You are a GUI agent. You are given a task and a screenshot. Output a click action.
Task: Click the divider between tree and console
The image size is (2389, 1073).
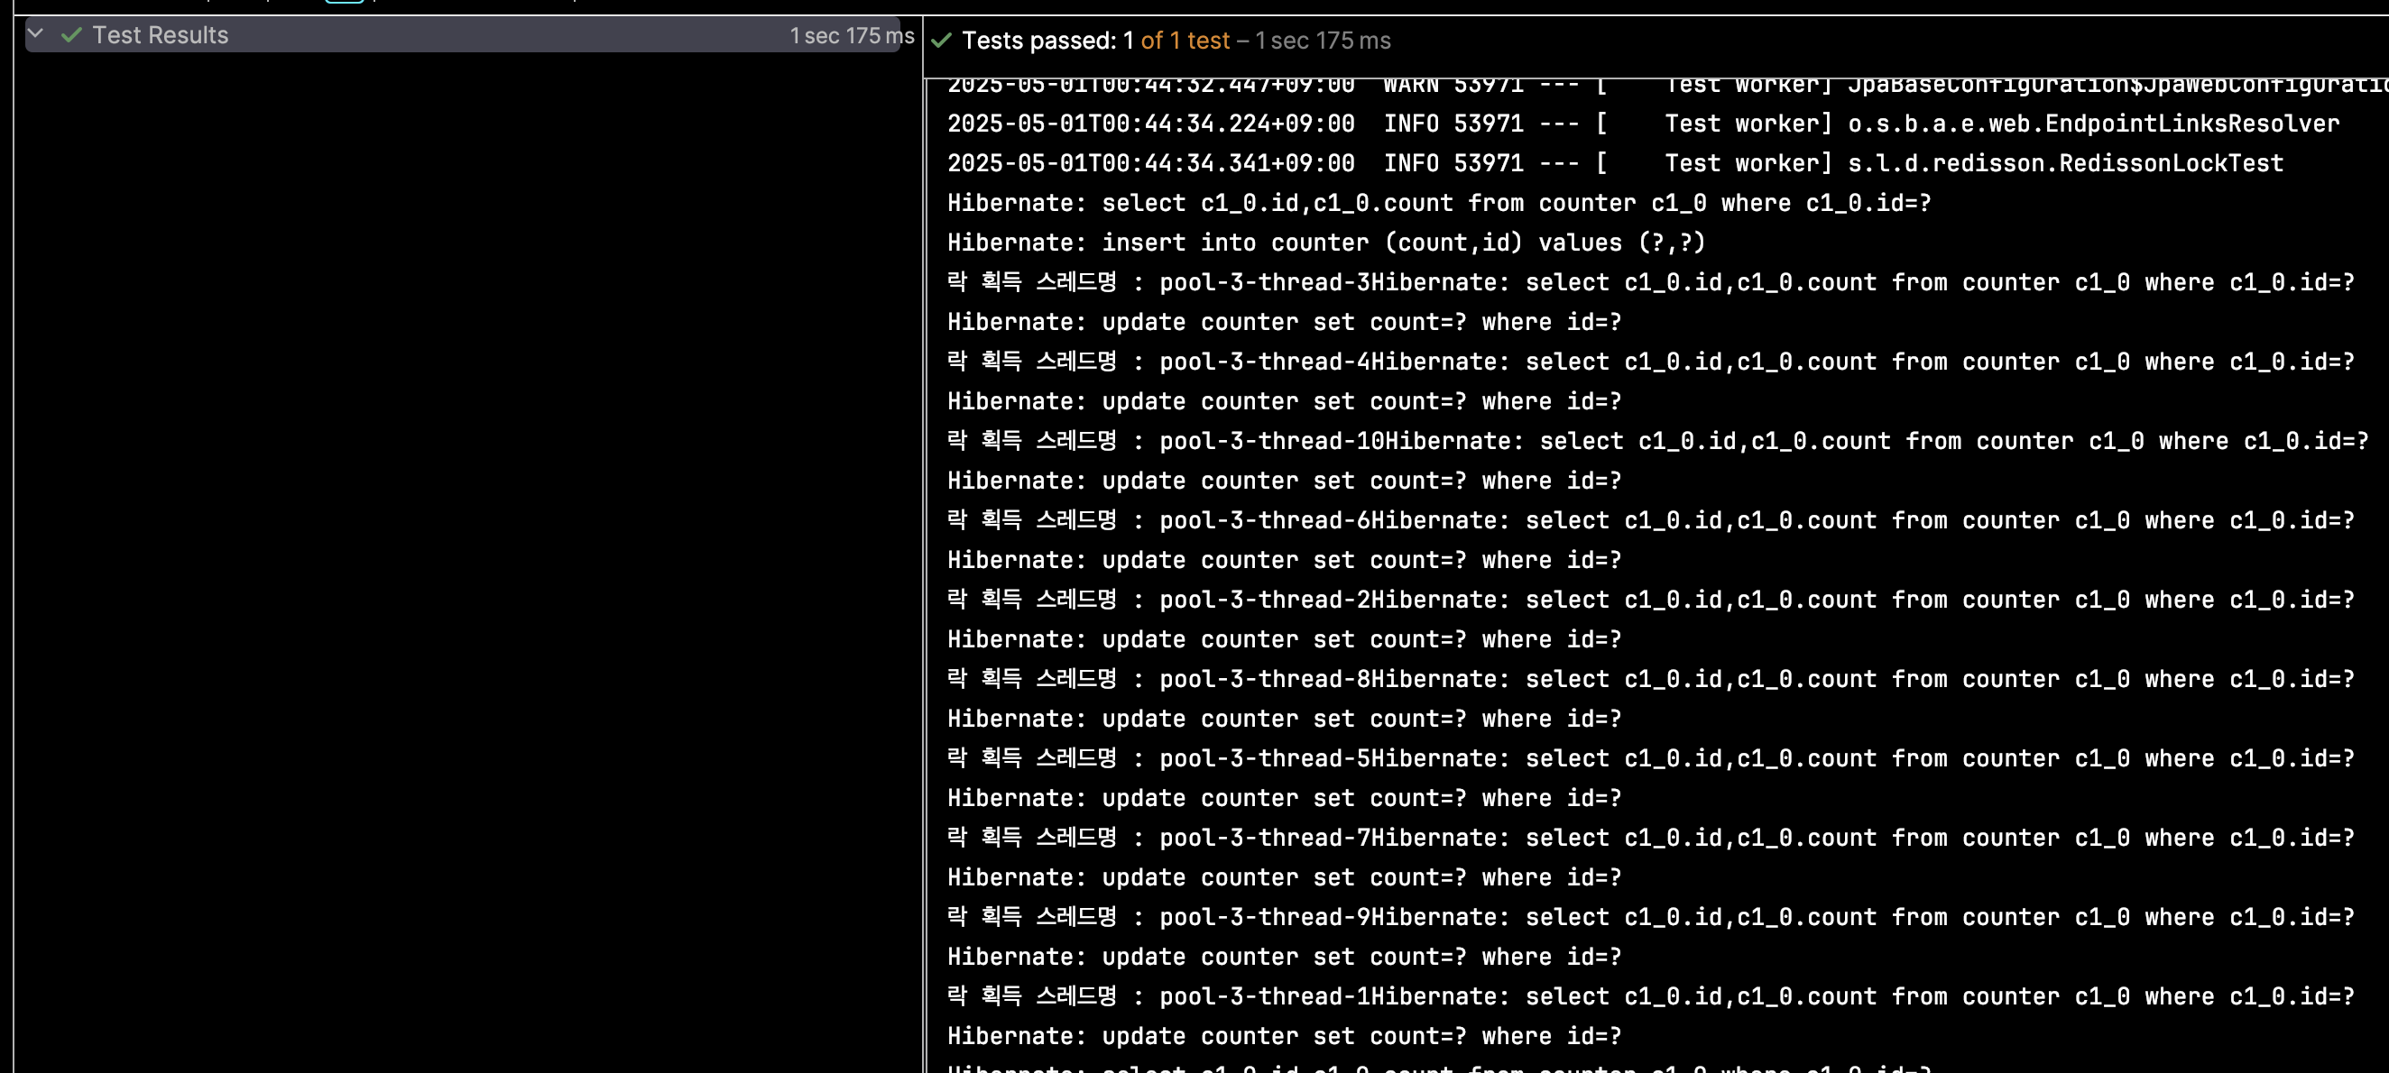924,556
